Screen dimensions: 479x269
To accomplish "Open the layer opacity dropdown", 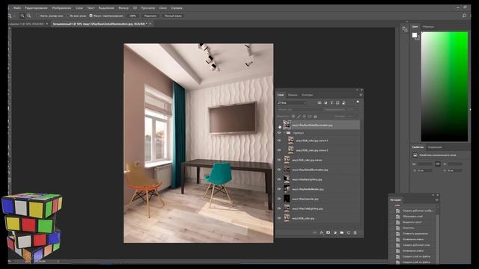I will (x=353, y=110).
